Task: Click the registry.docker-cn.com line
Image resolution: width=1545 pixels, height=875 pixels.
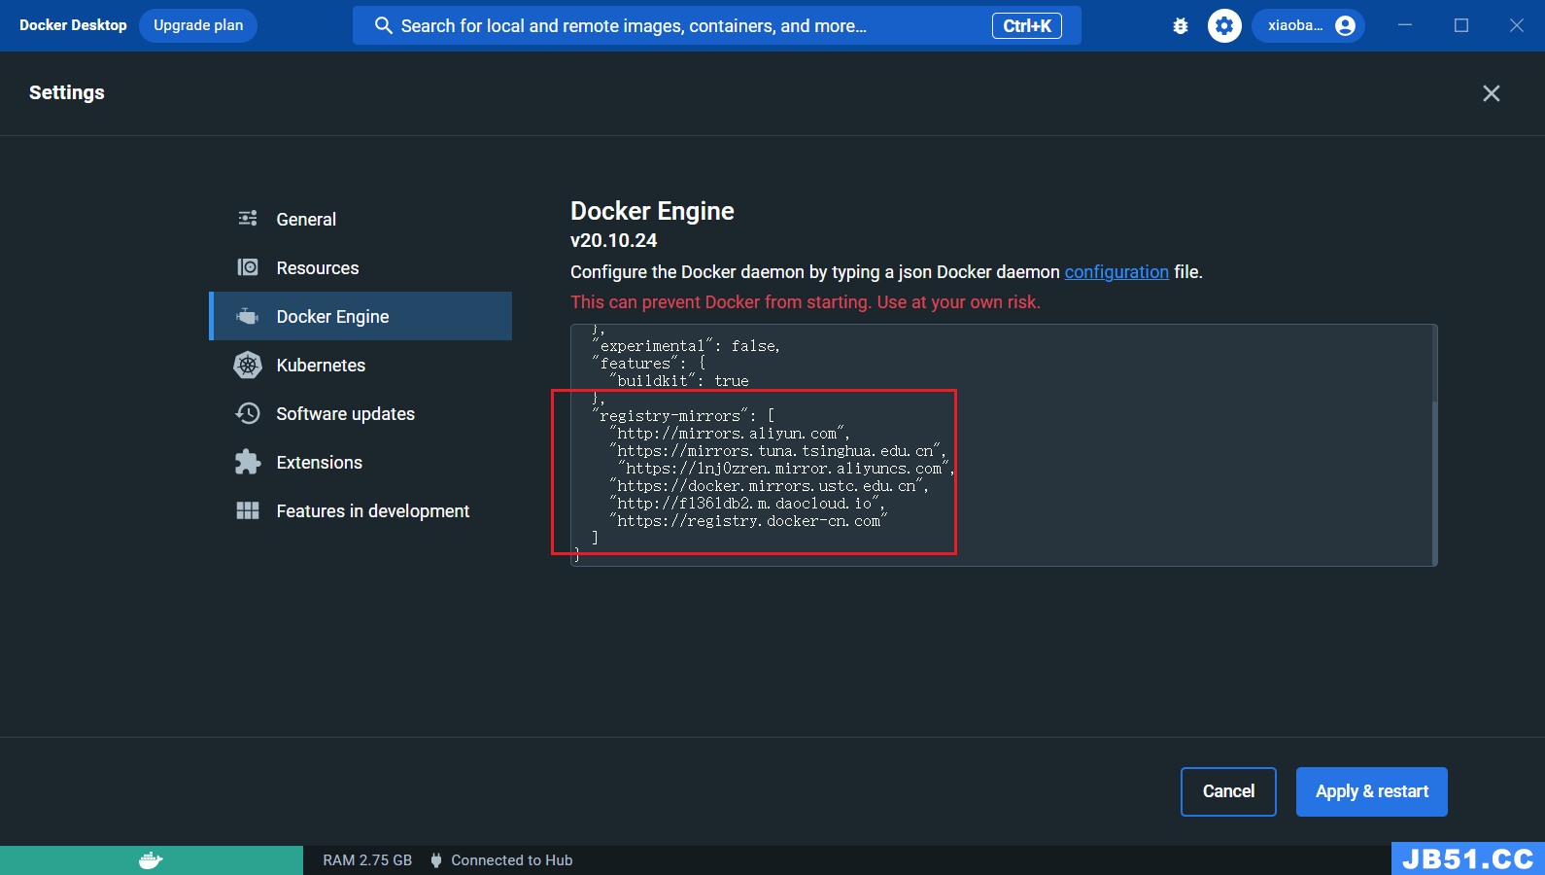Action: point(749,521)
